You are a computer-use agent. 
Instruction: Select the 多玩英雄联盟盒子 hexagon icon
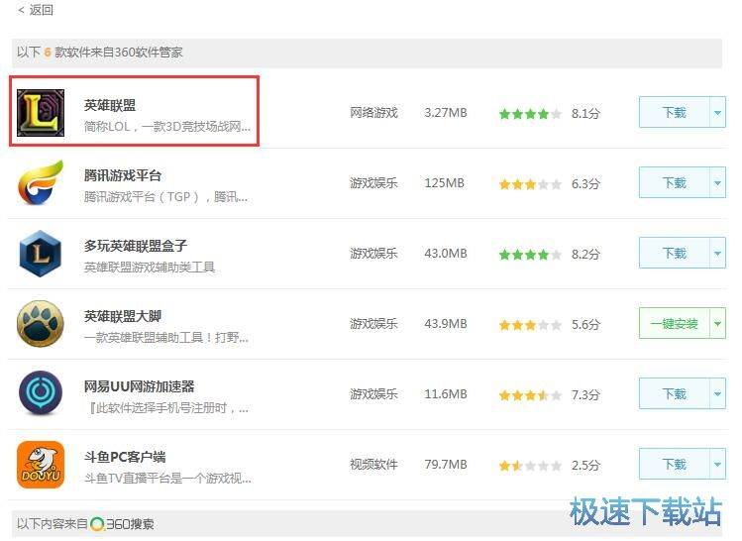pyautogui.click(x=41, y=254)
